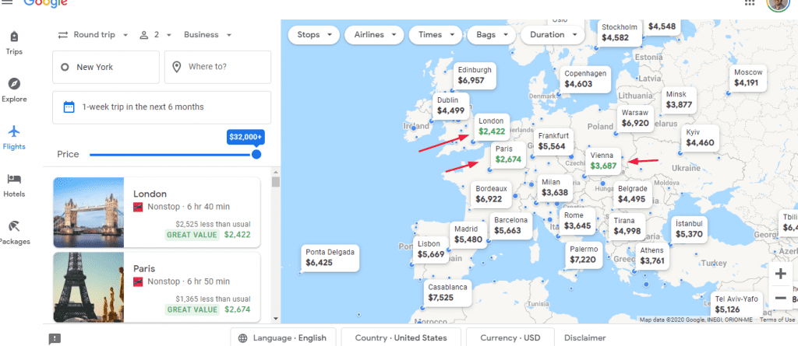This screenshot has width=798, height=346.
Task: Open Packages umbrella icon in sidebar
Action: tap(14, 232)
